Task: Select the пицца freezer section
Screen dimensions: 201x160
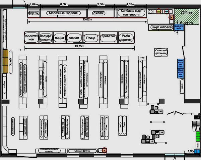Action: [59, 38]
